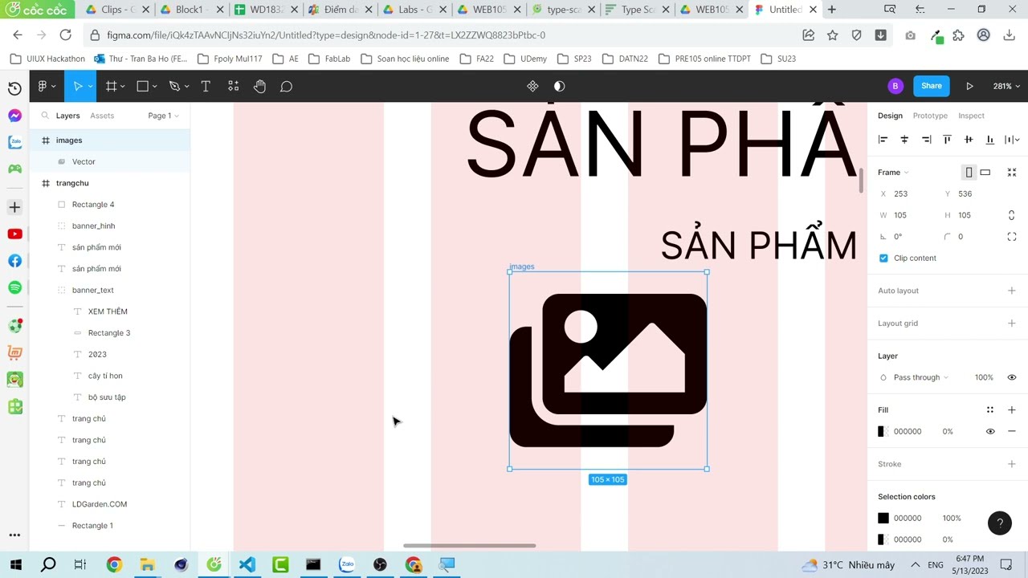Image resolution: width=1028 pixels, height=578 pixels.
Task: Open the Resources tool
Action: point(233,86)
